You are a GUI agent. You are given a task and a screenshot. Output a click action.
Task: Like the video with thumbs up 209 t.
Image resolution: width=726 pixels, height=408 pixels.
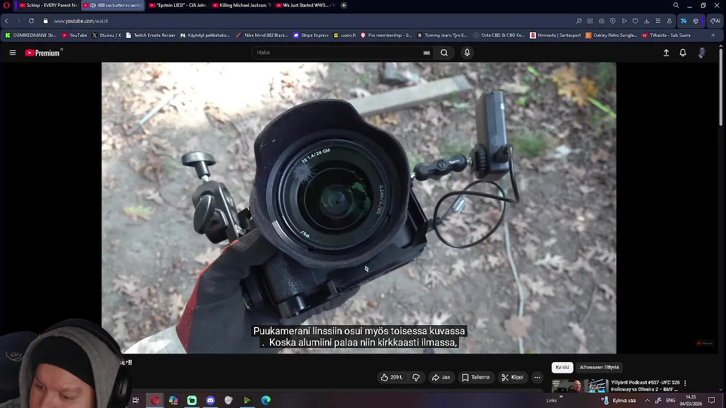391,377
